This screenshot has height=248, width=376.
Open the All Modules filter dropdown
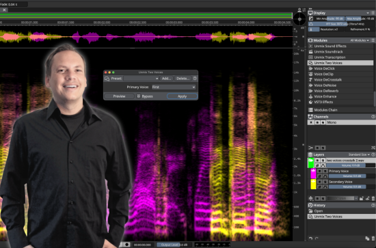360,40
